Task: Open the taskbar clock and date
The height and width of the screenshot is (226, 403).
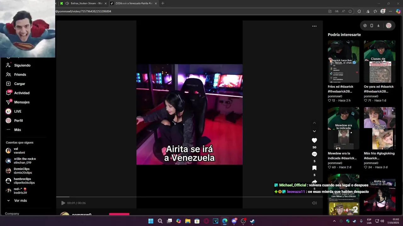Action: tap(393, 221)
